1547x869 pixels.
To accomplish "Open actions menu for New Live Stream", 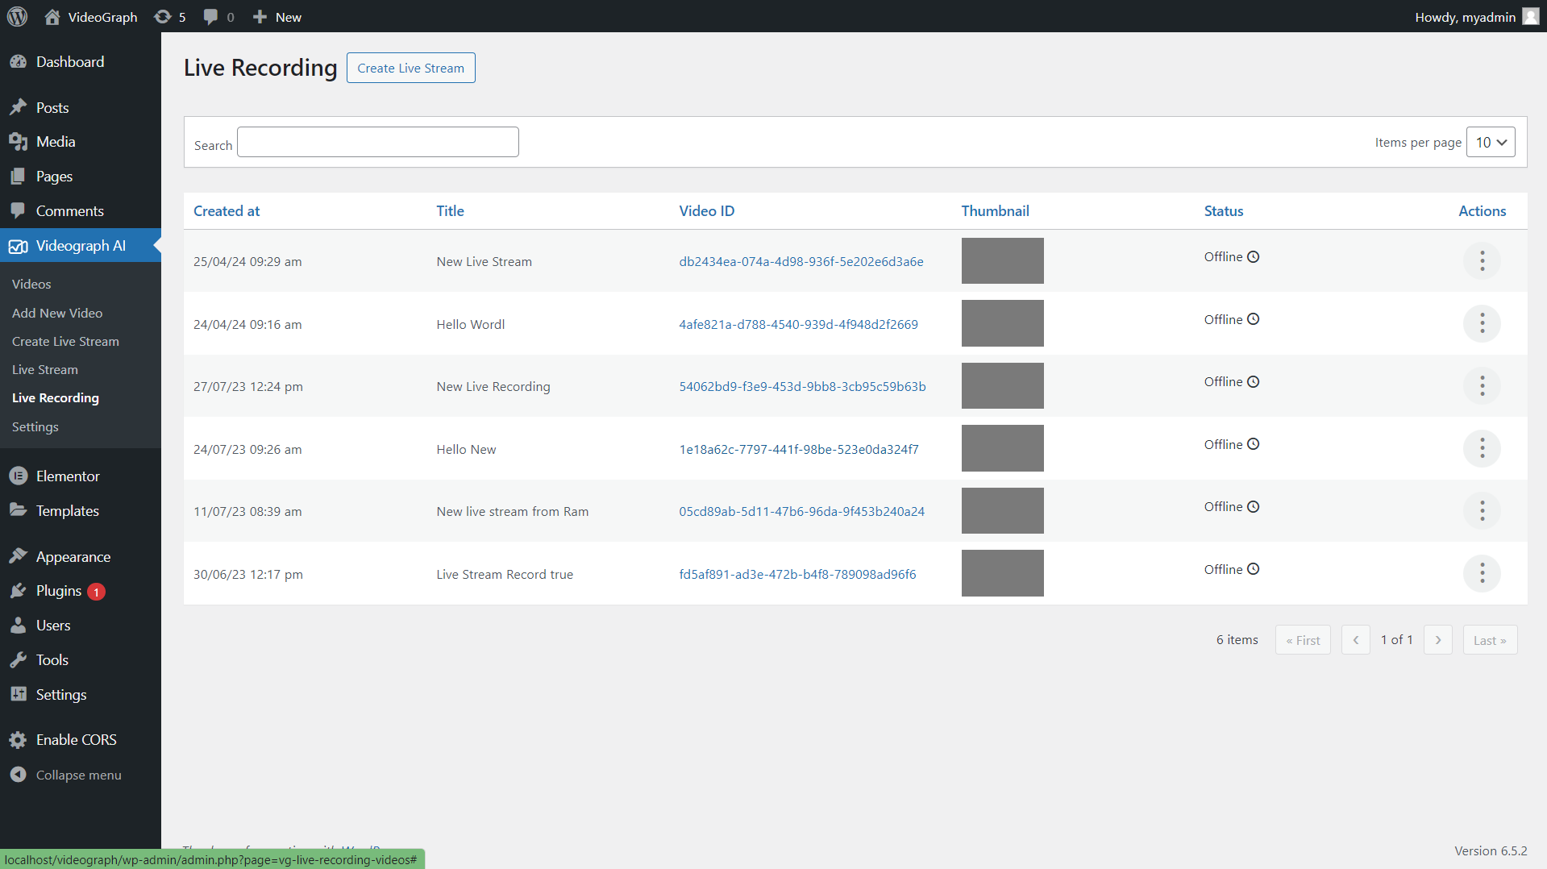I will point(1482,260).
